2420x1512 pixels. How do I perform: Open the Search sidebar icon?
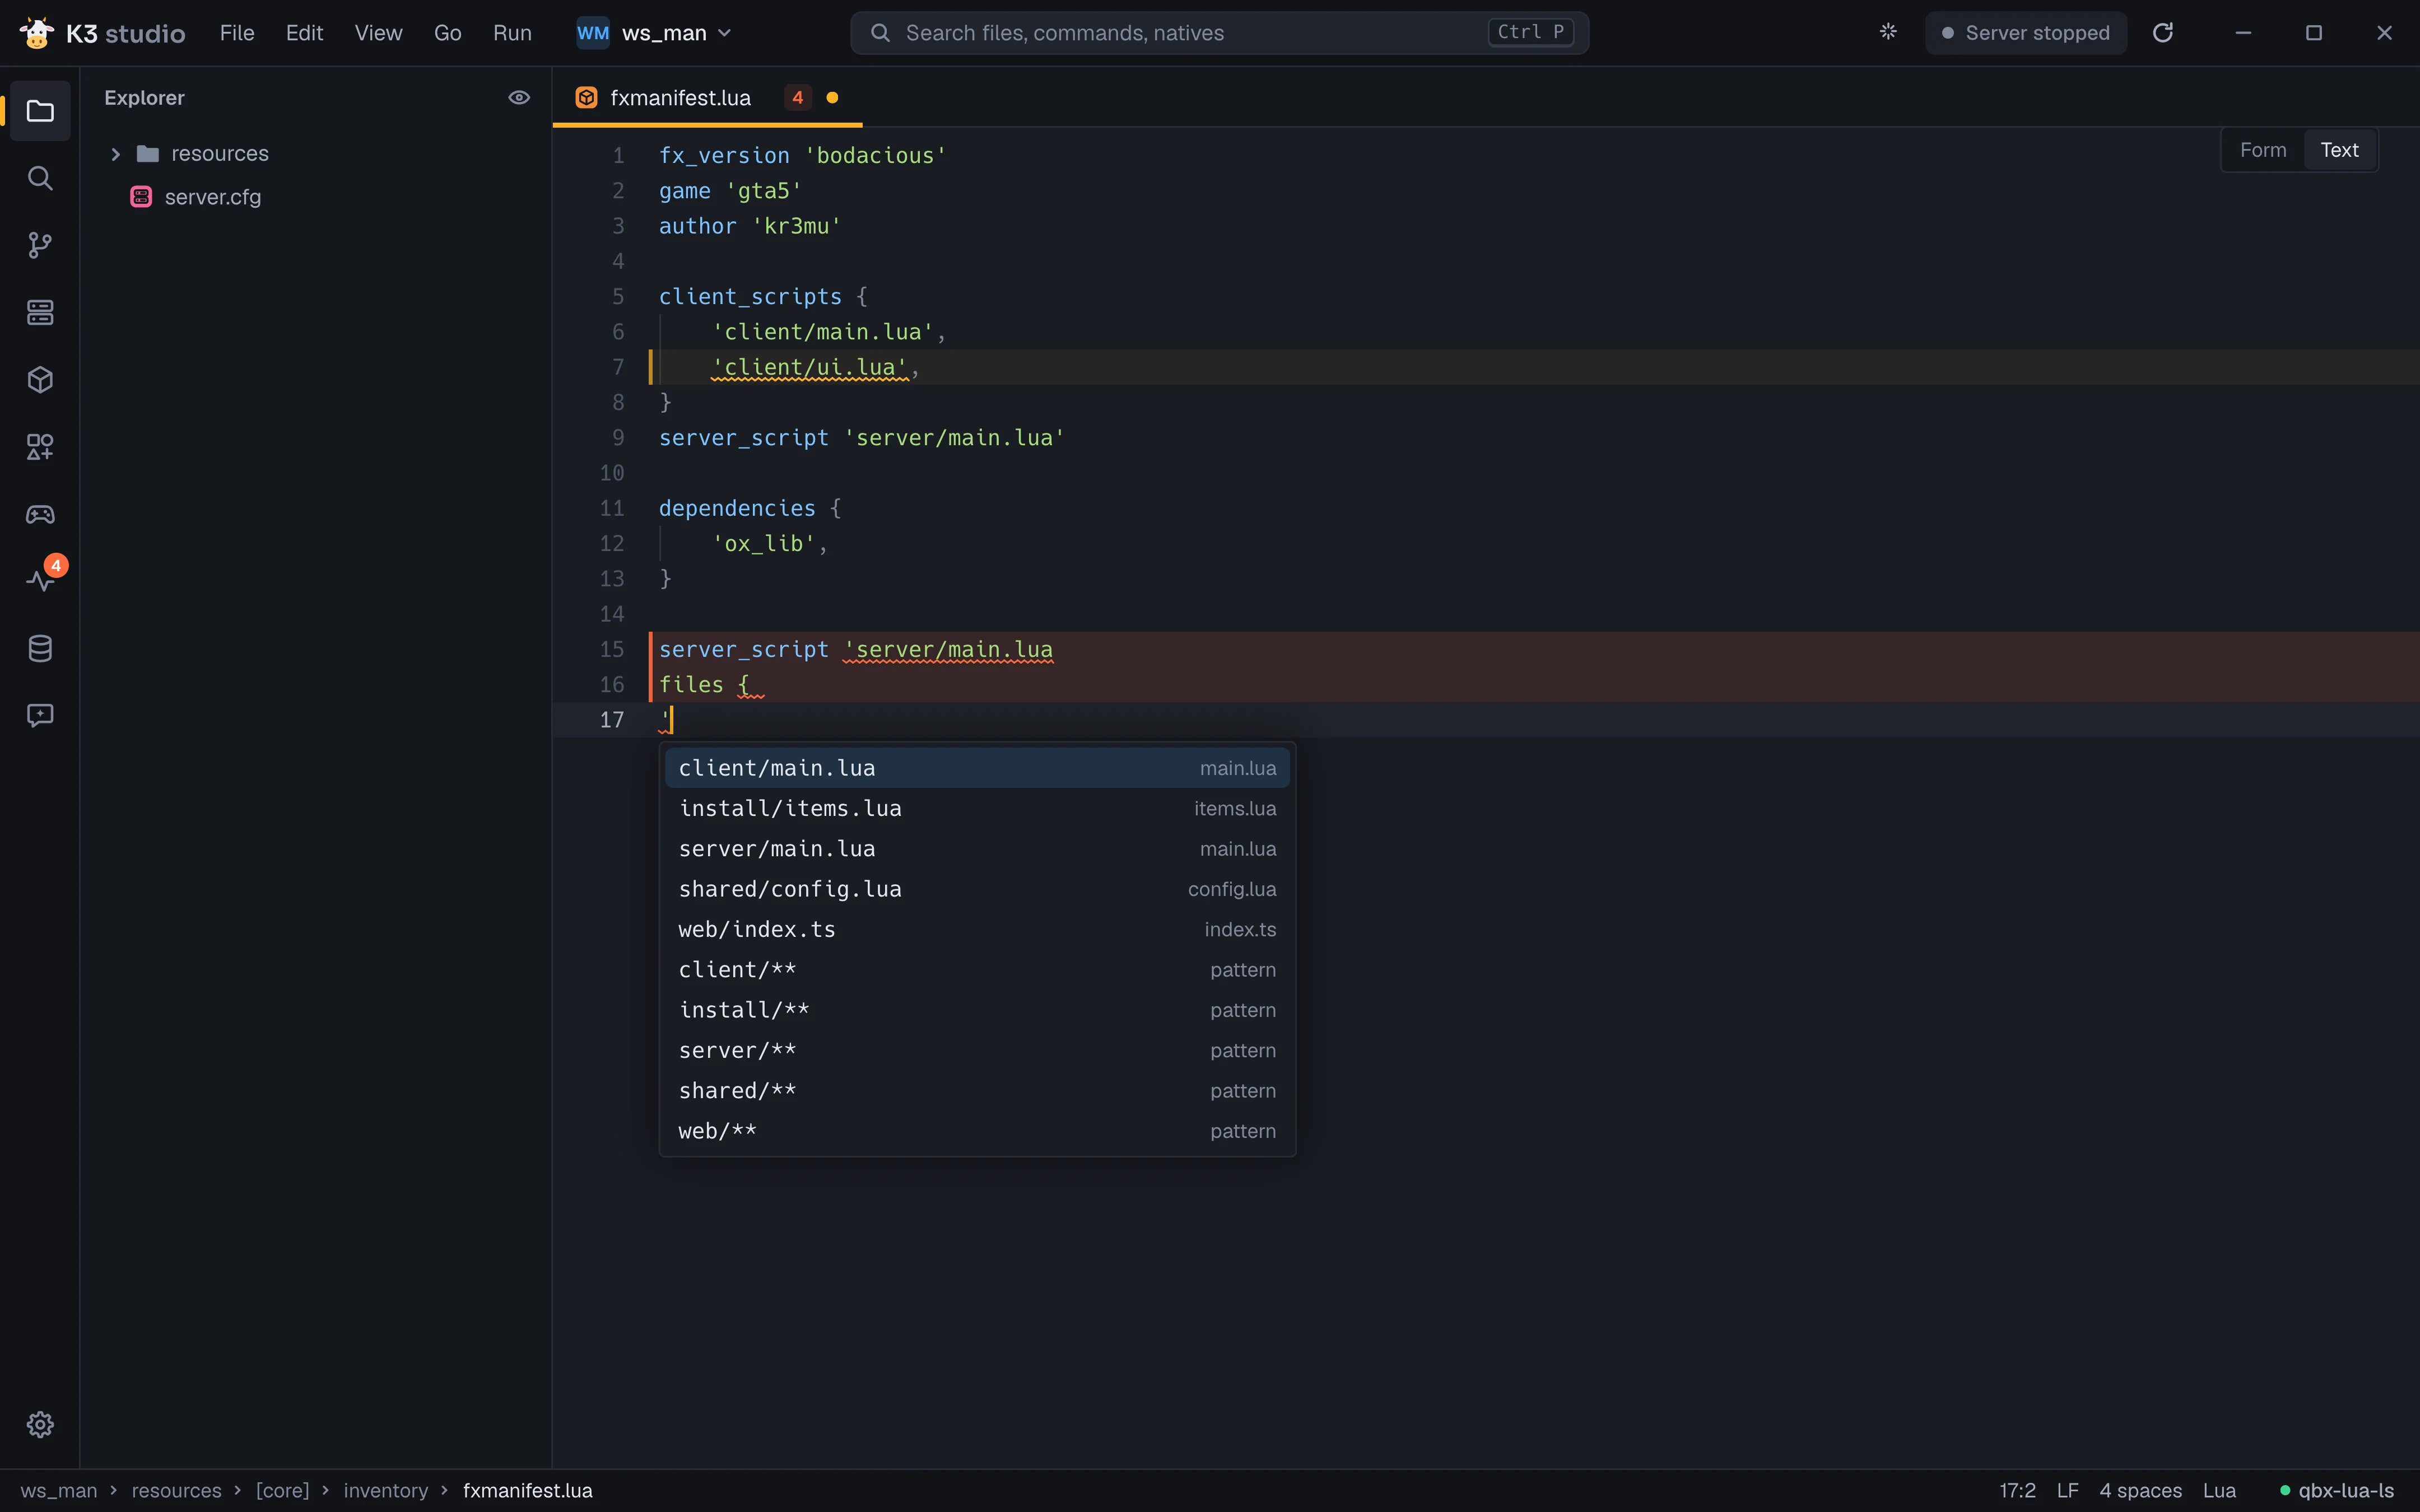coord(40,178)
